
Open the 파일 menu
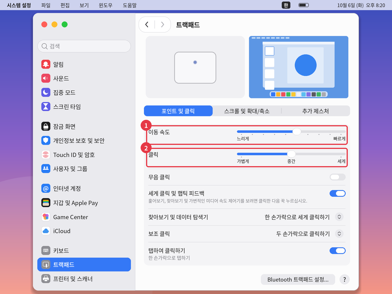pyautogui.click(x=46, y=5)
